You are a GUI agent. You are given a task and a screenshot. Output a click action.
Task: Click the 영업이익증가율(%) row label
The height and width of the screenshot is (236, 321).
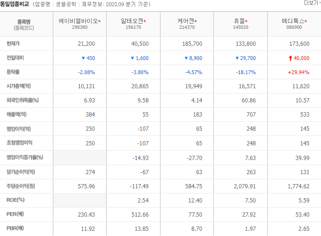coord(25,157)
